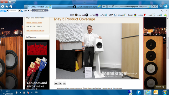The image size is (169, 95).
Task: Open the system tray volume icon
Action: tap(16, 92)
